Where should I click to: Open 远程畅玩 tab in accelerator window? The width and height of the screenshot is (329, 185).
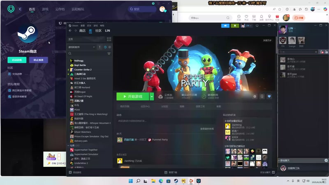78,9
